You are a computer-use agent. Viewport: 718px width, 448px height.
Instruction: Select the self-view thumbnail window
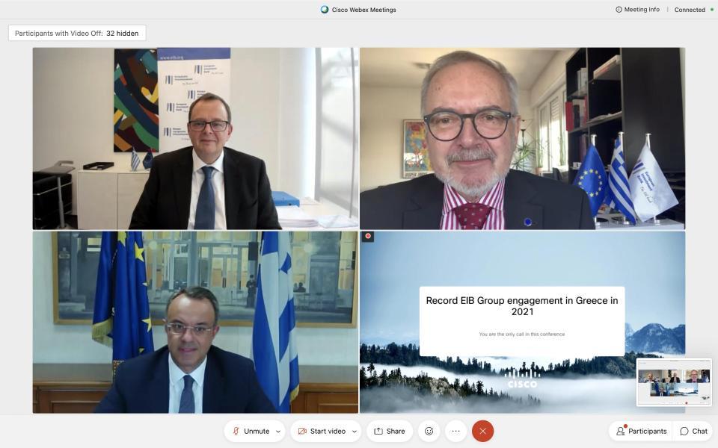pyautogui.click(x=674, y=382)
